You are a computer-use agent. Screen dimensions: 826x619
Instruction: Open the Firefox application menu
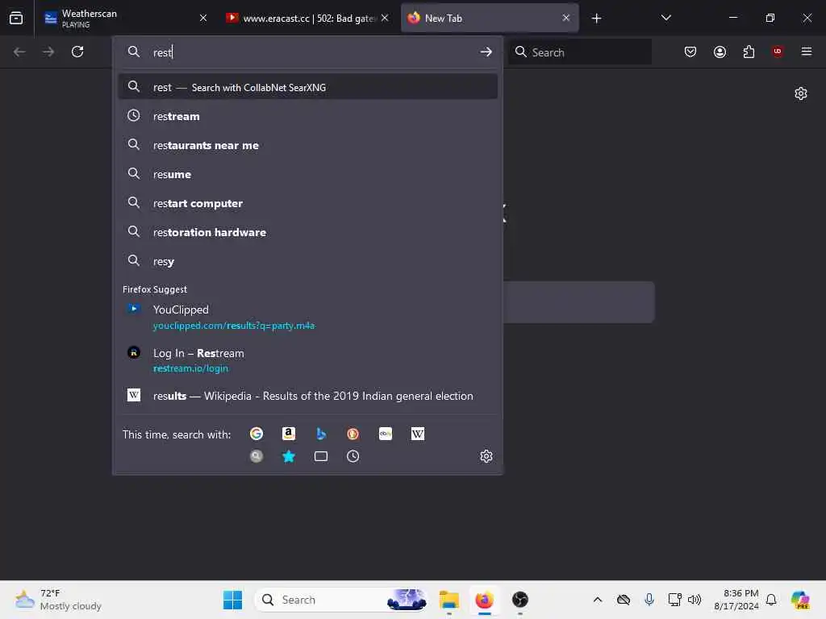tap(807, 52)
